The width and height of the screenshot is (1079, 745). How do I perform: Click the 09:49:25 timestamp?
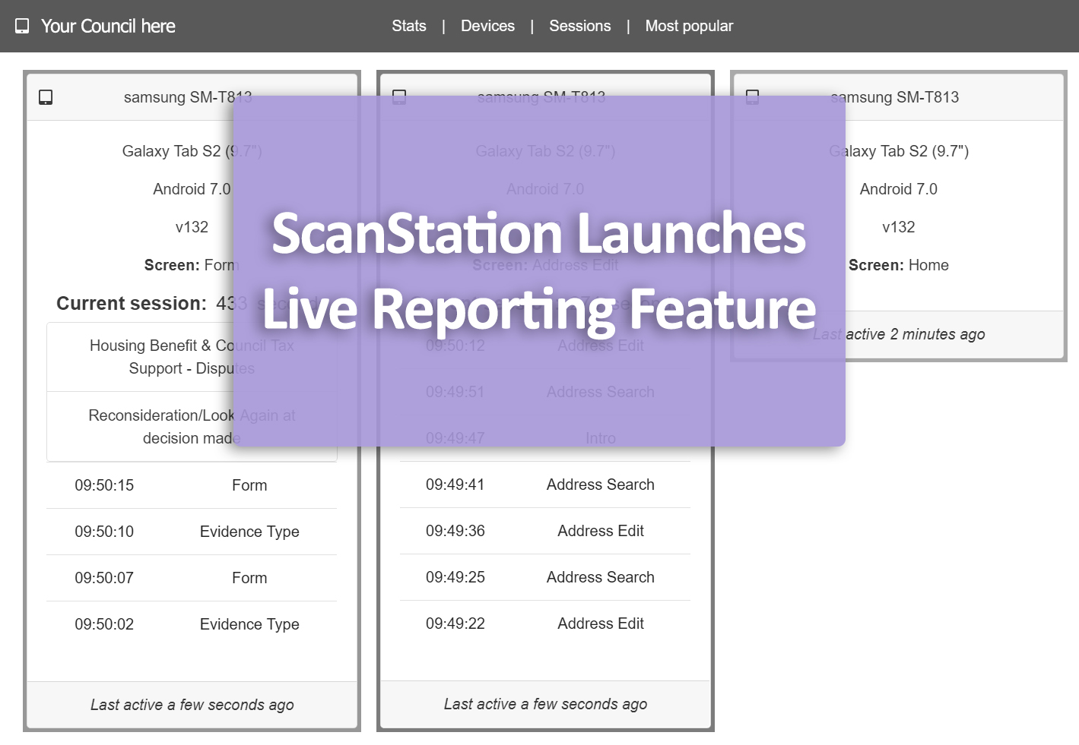point(455,577)
